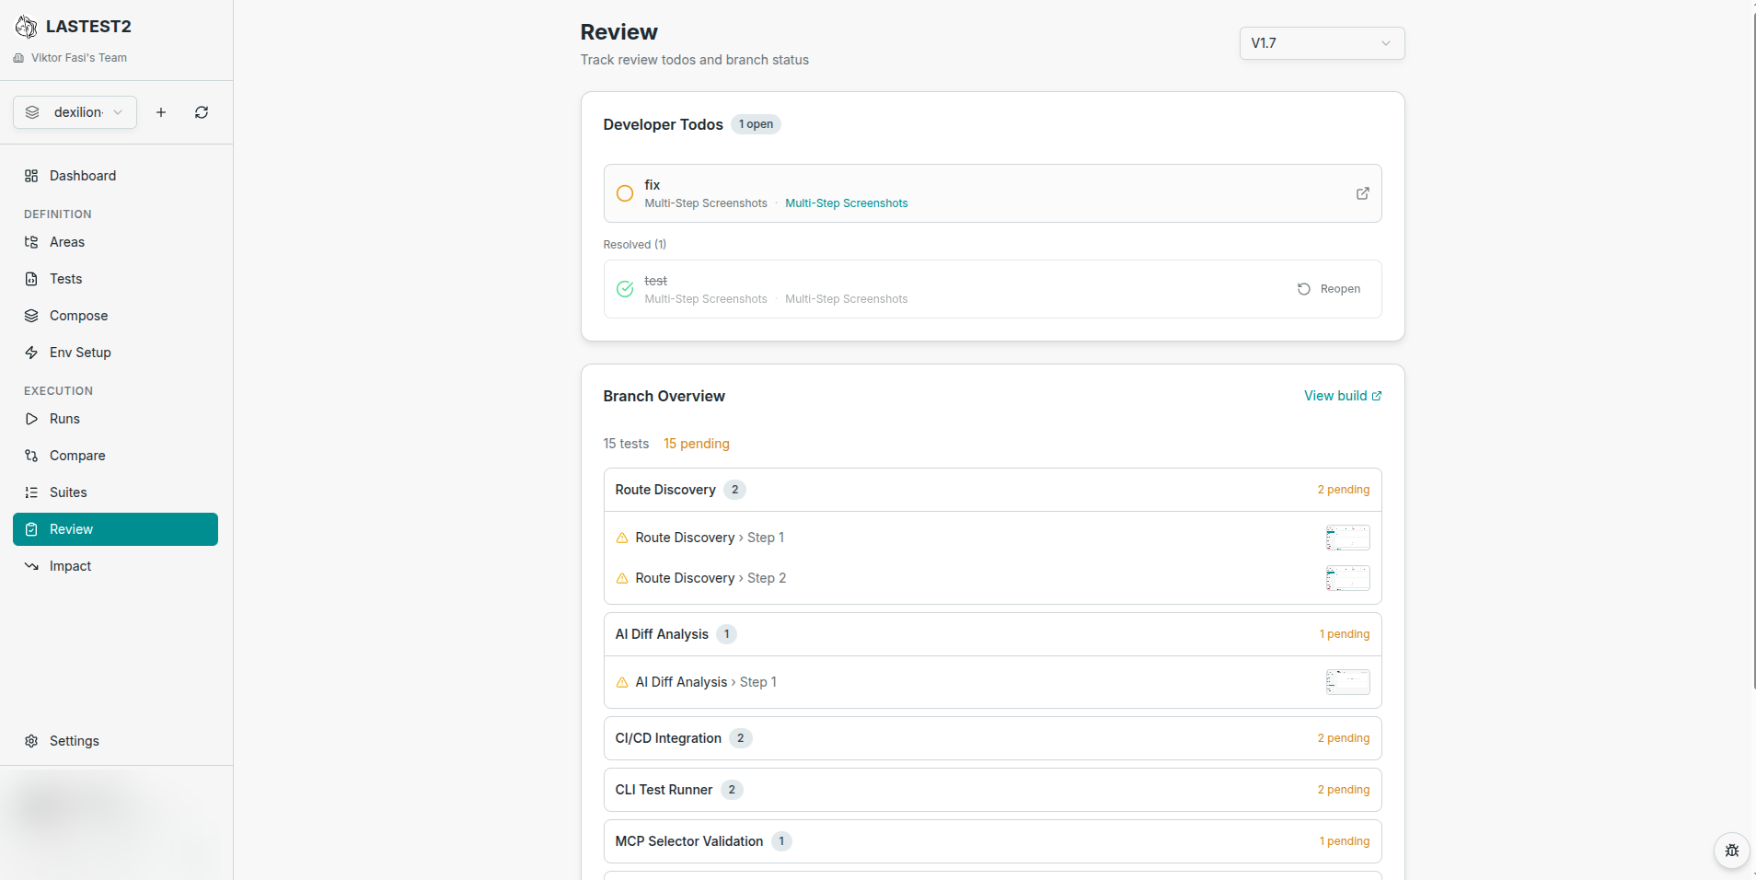Open the dexilion project selector
Screen dimensions: 1756x880
coord(75,112)
